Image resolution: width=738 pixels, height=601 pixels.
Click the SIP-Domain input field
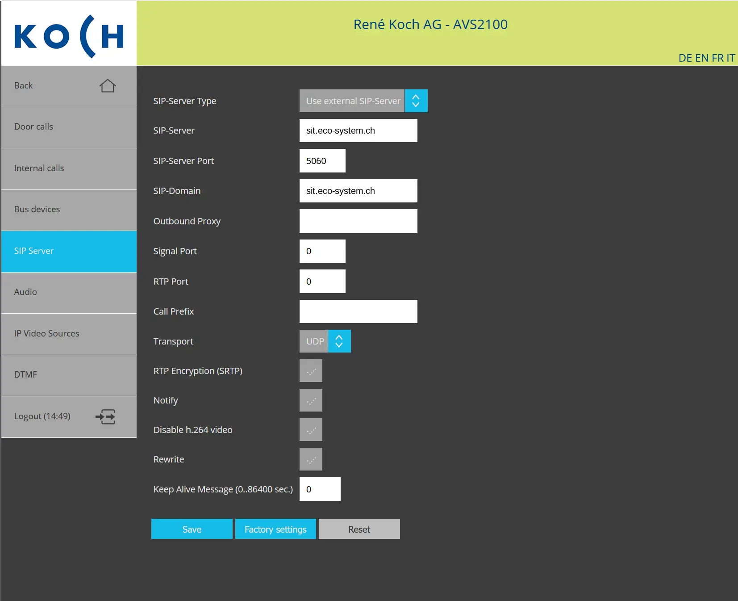(359, 191)
